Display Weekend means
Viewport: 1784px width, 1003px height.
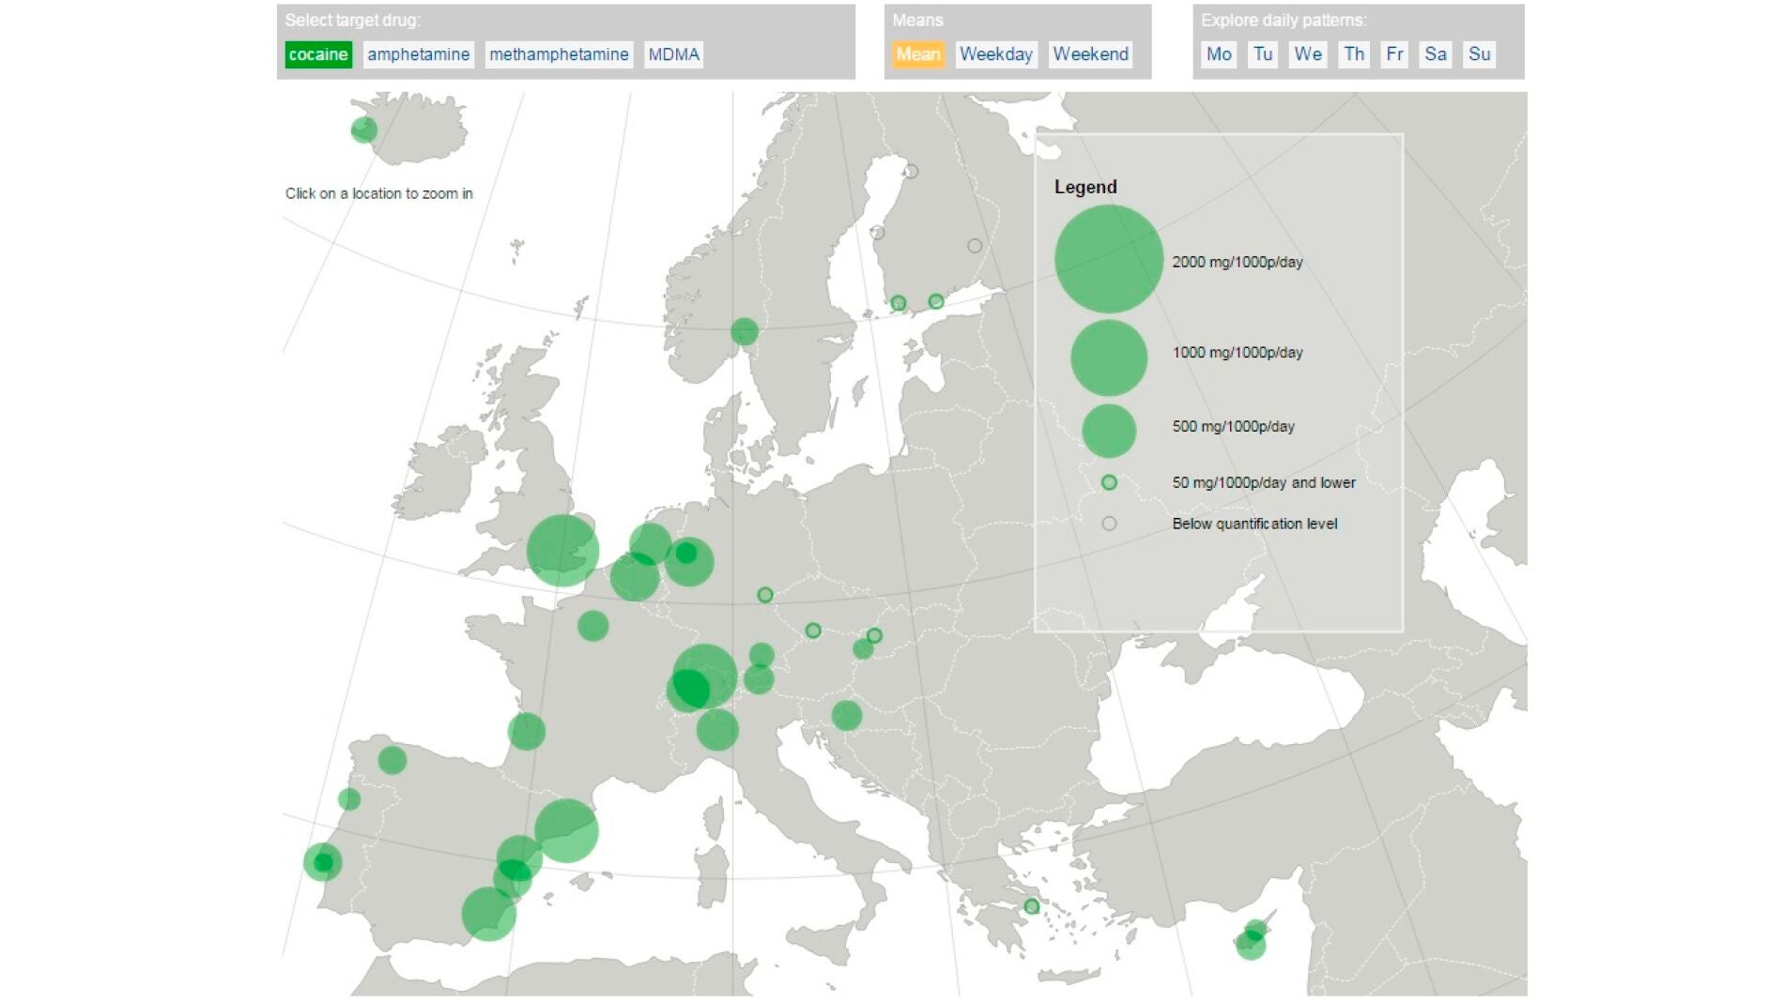(x=1090, y=54)
